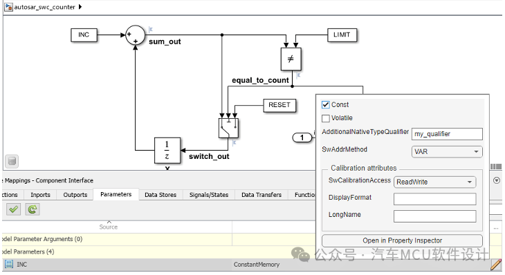Open the SwCalibrationAccess ReadWrite dropdown
The height and width of the screenshot is (275, 505).
pos(434,182)
